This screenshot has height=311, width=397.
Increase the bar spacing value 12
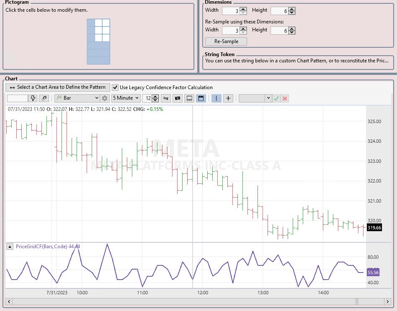(155, 96)
